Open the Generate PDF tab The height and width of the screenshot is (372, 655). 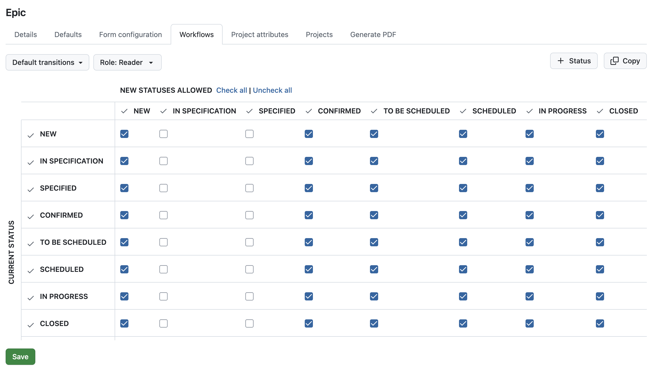pos(373,34)
